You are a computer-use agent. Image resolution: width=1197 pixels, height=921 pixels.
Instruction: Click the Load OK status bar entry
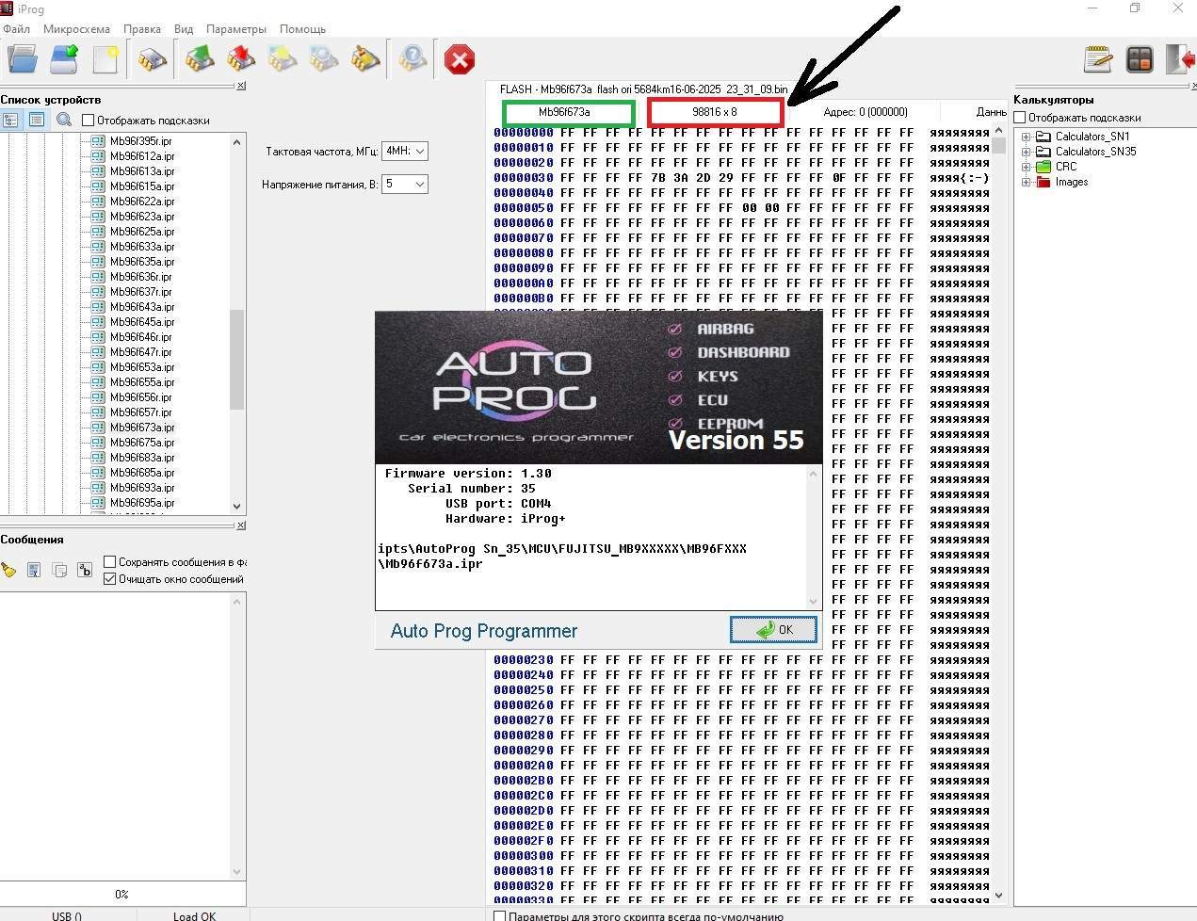[x=194, y=915]
